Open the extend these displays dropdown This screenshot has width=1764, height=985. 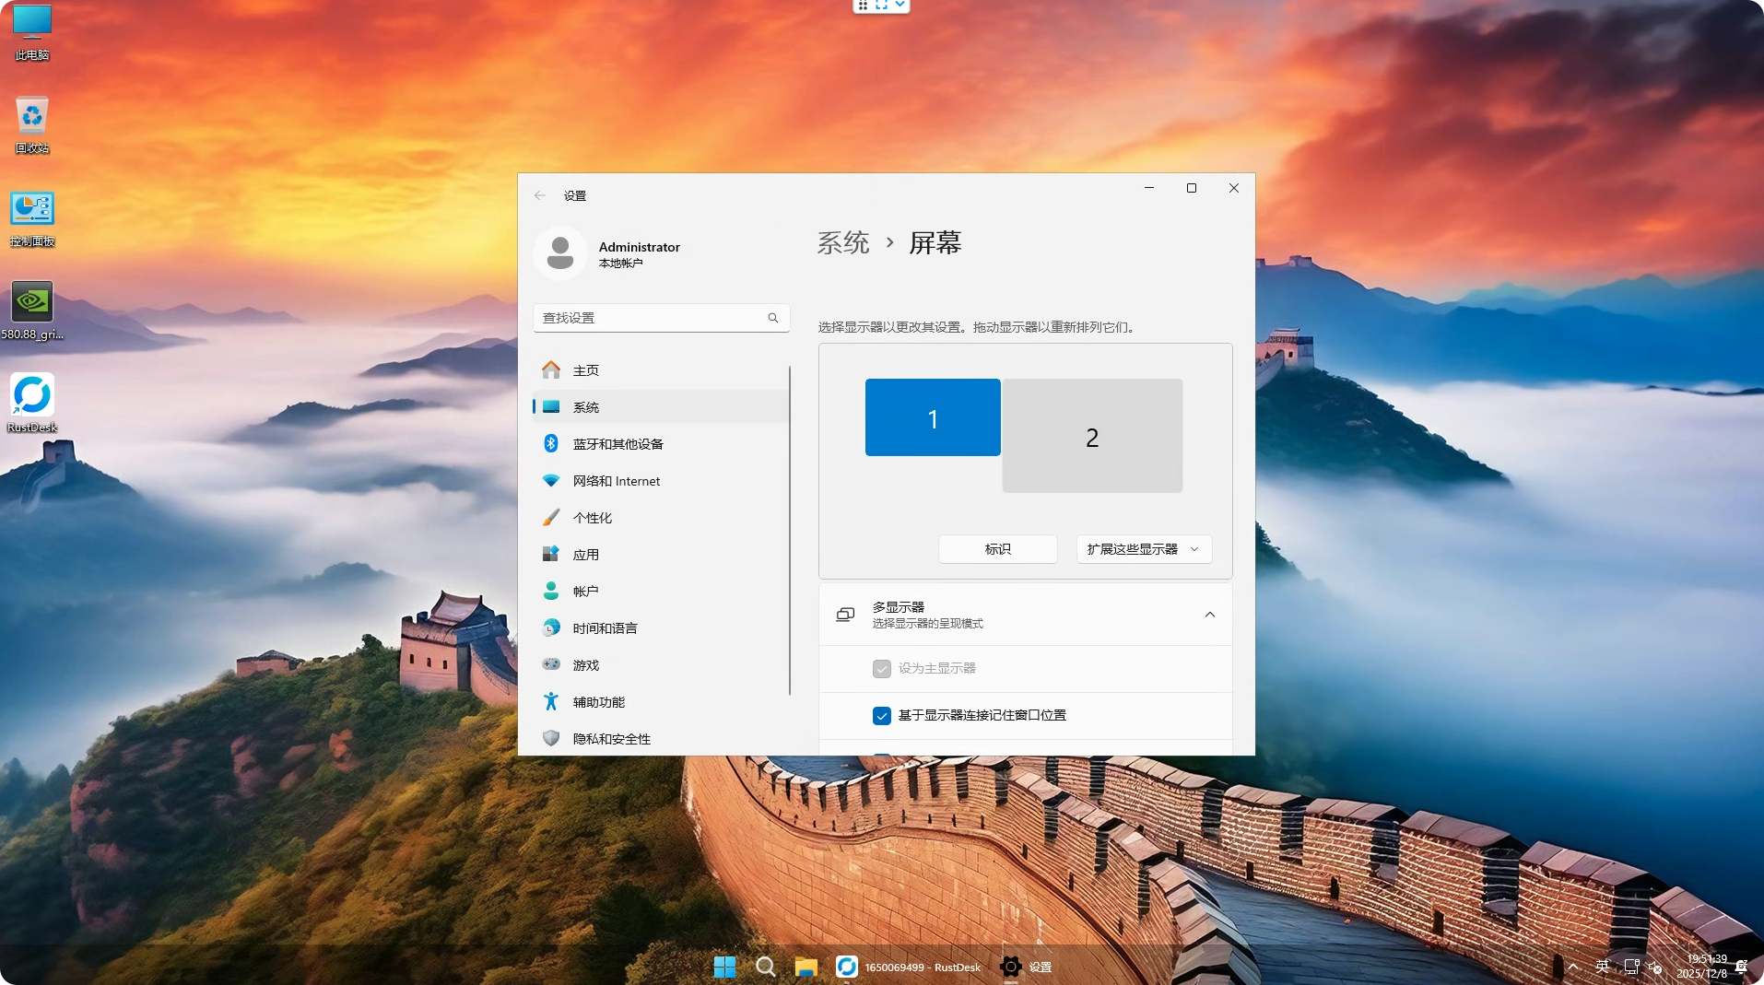pyautogui.click(x=1143, y=549)
